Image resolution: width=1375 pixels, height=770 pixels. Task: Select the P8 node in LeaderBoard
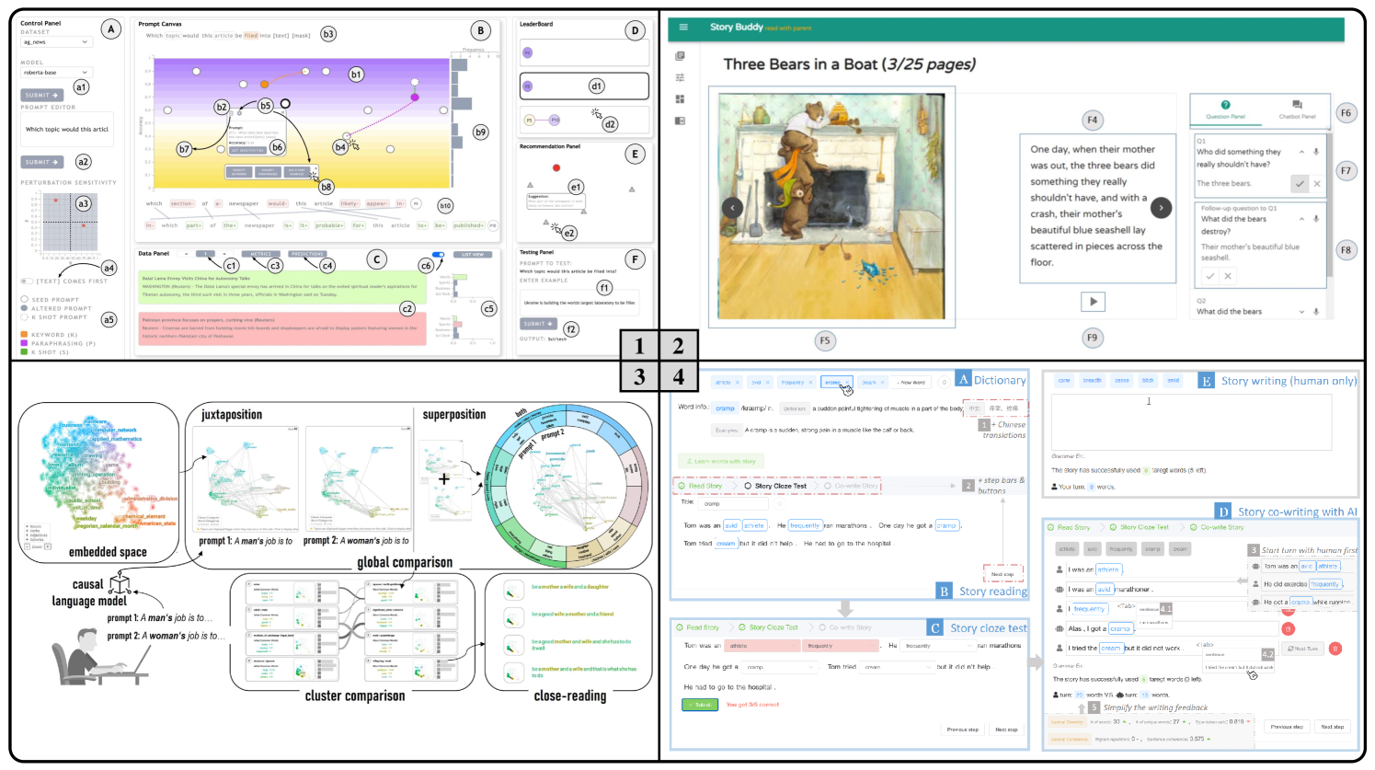click(x=528, y=86)
